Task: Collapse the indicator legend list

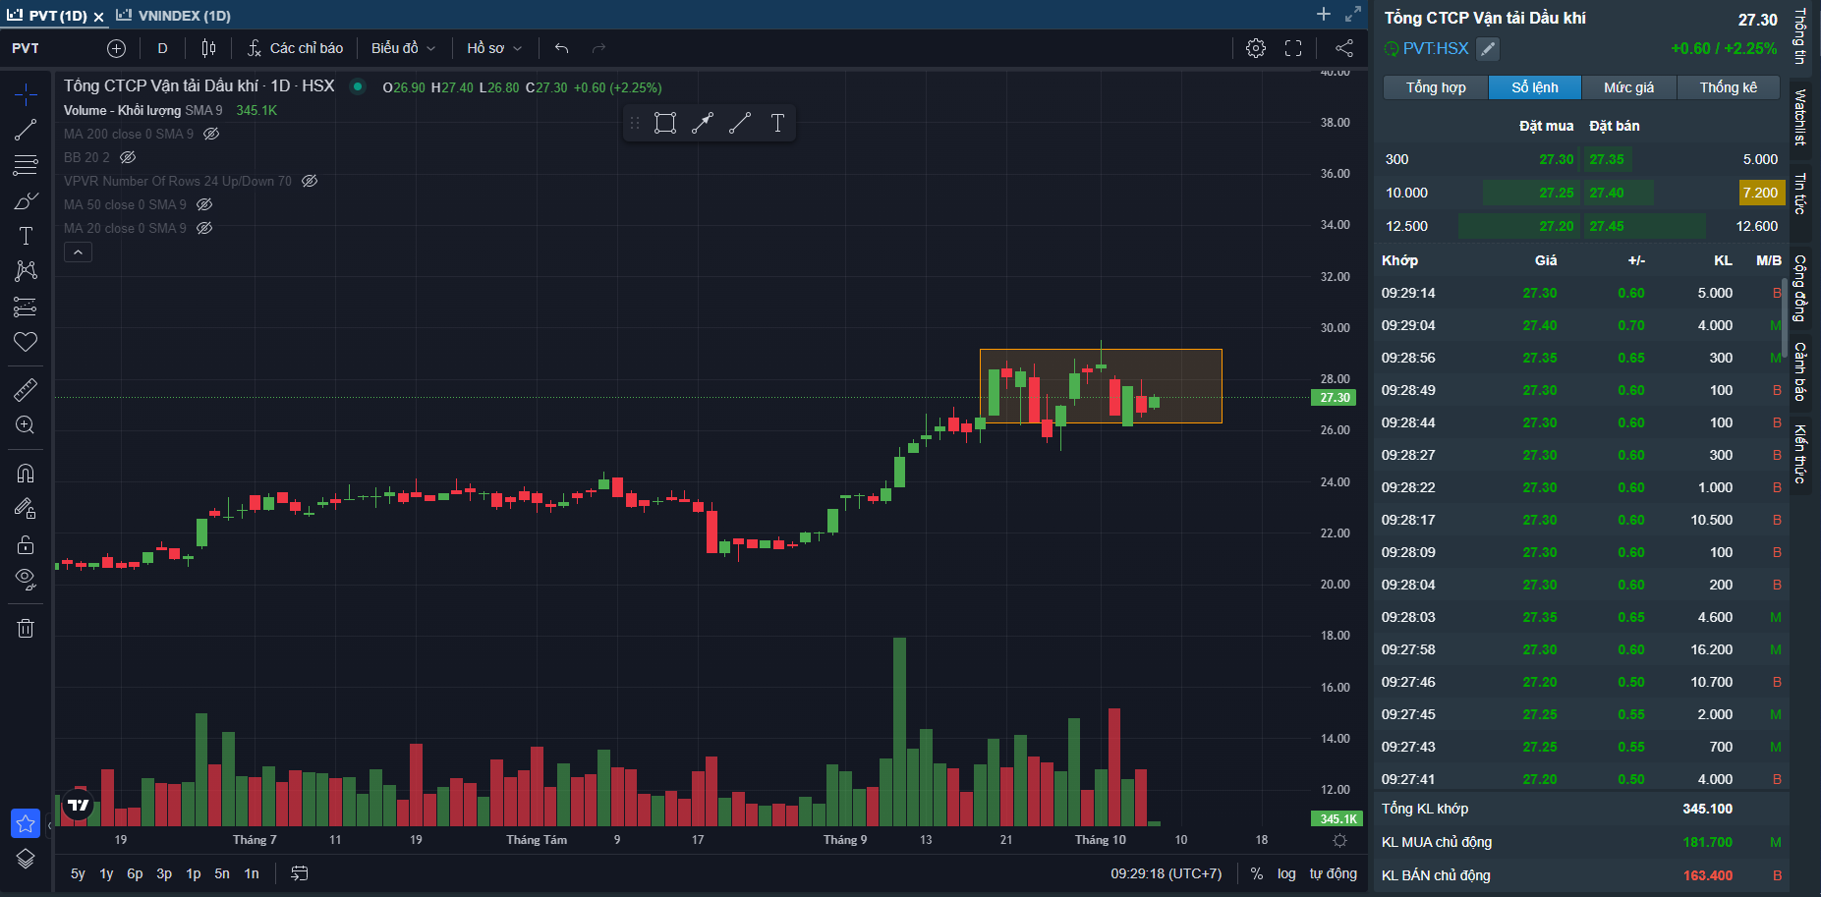Action: pyautogui.click(x=79, y=252)
